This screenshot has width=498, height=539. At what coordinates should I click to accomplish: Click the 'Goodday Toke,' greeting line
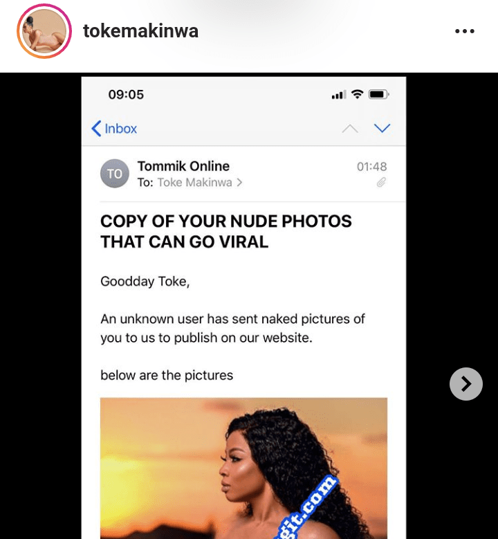pos(145,281)
